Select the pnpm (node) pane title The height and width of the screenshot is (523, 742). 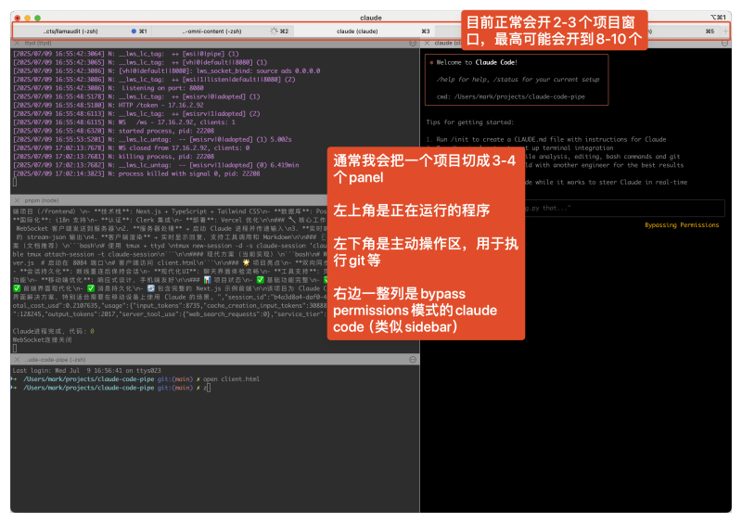(42, 200)
